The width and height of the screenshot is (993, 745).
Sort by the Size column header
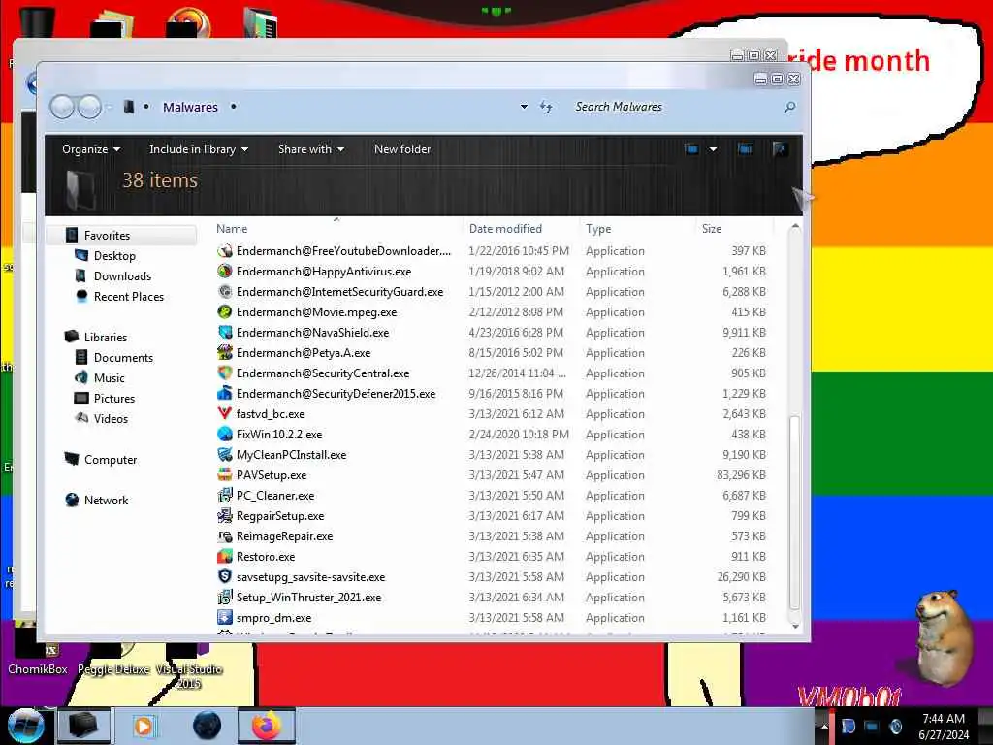[x=735, y=229]
